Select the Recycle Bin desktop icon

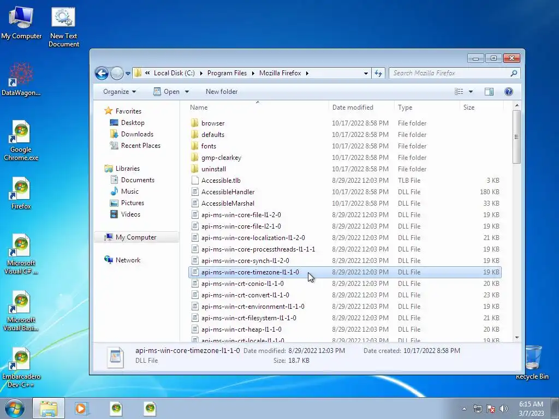(x=532, y=362)
